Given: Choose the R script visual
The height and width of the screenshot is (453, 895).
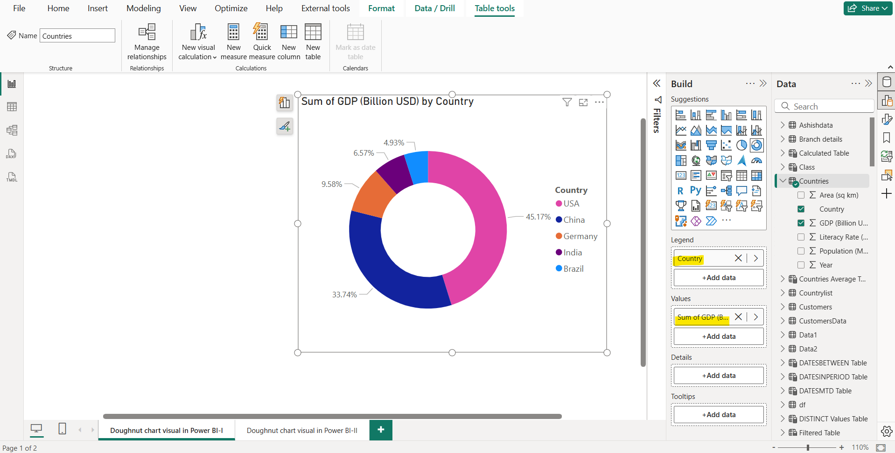Looking at the screenshot, I should click(x=681, y=191).
